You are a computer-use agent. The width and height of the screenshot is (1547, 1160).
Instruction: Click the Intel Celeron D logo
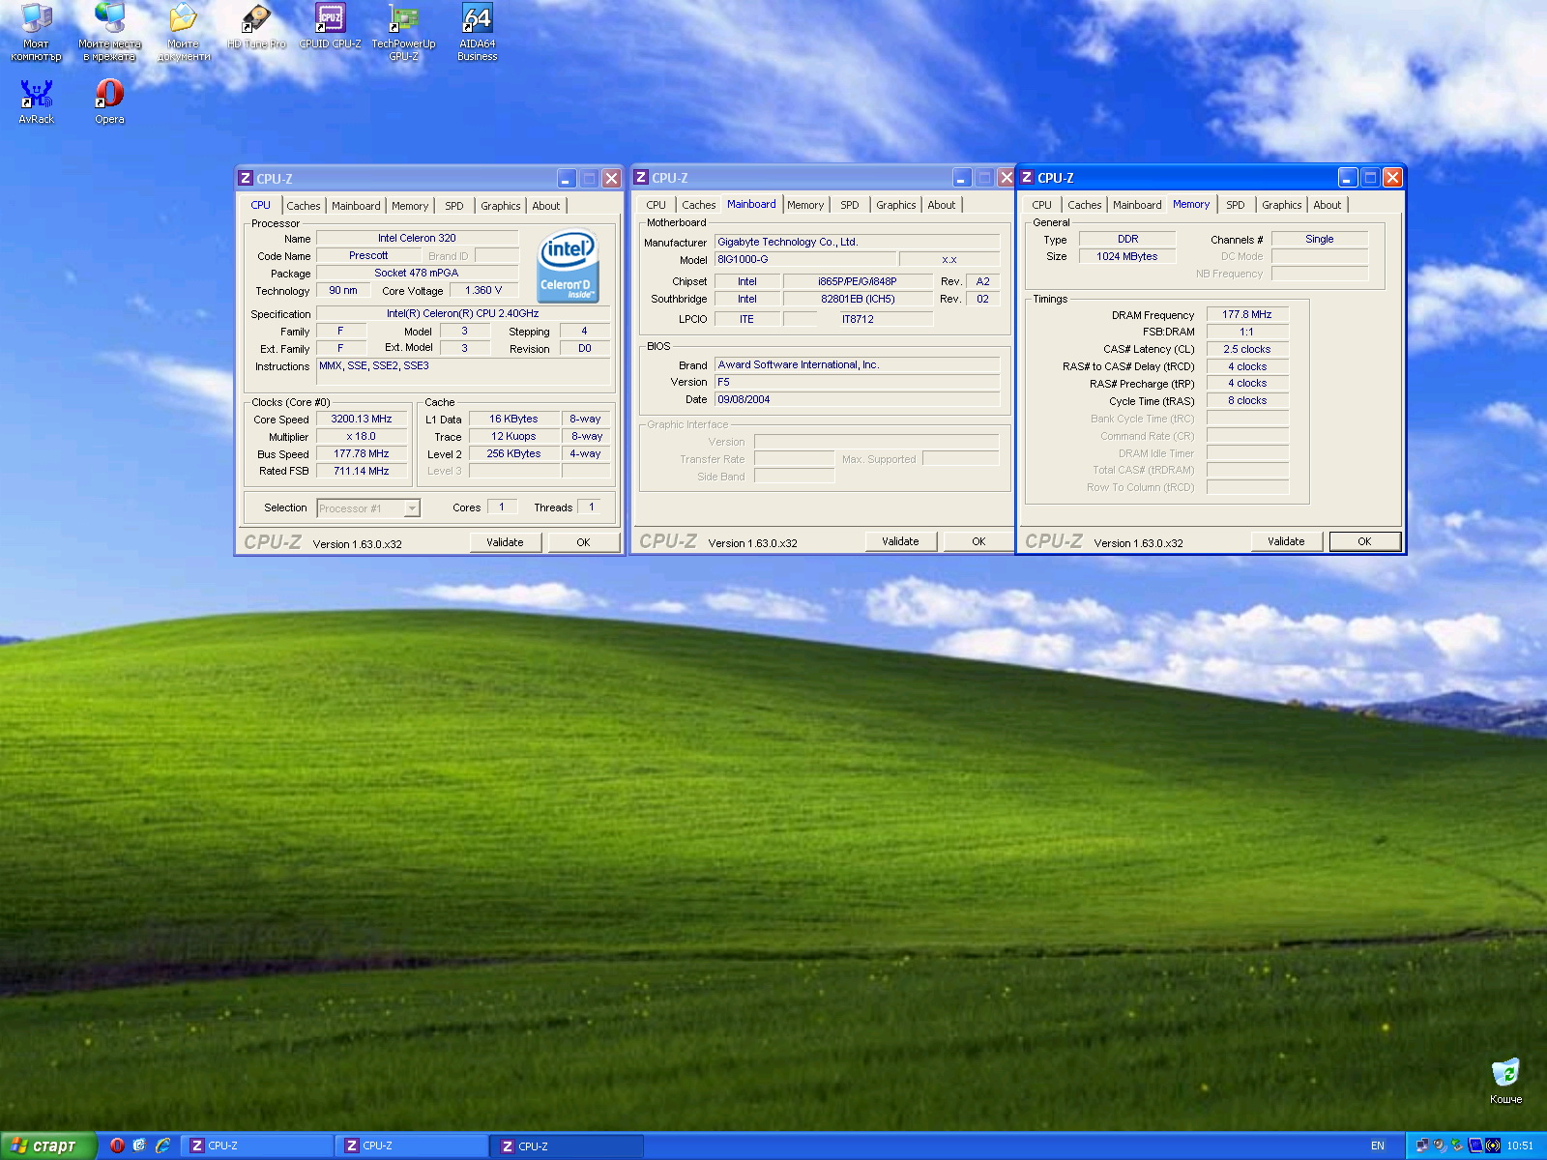[x=568, y=266]
